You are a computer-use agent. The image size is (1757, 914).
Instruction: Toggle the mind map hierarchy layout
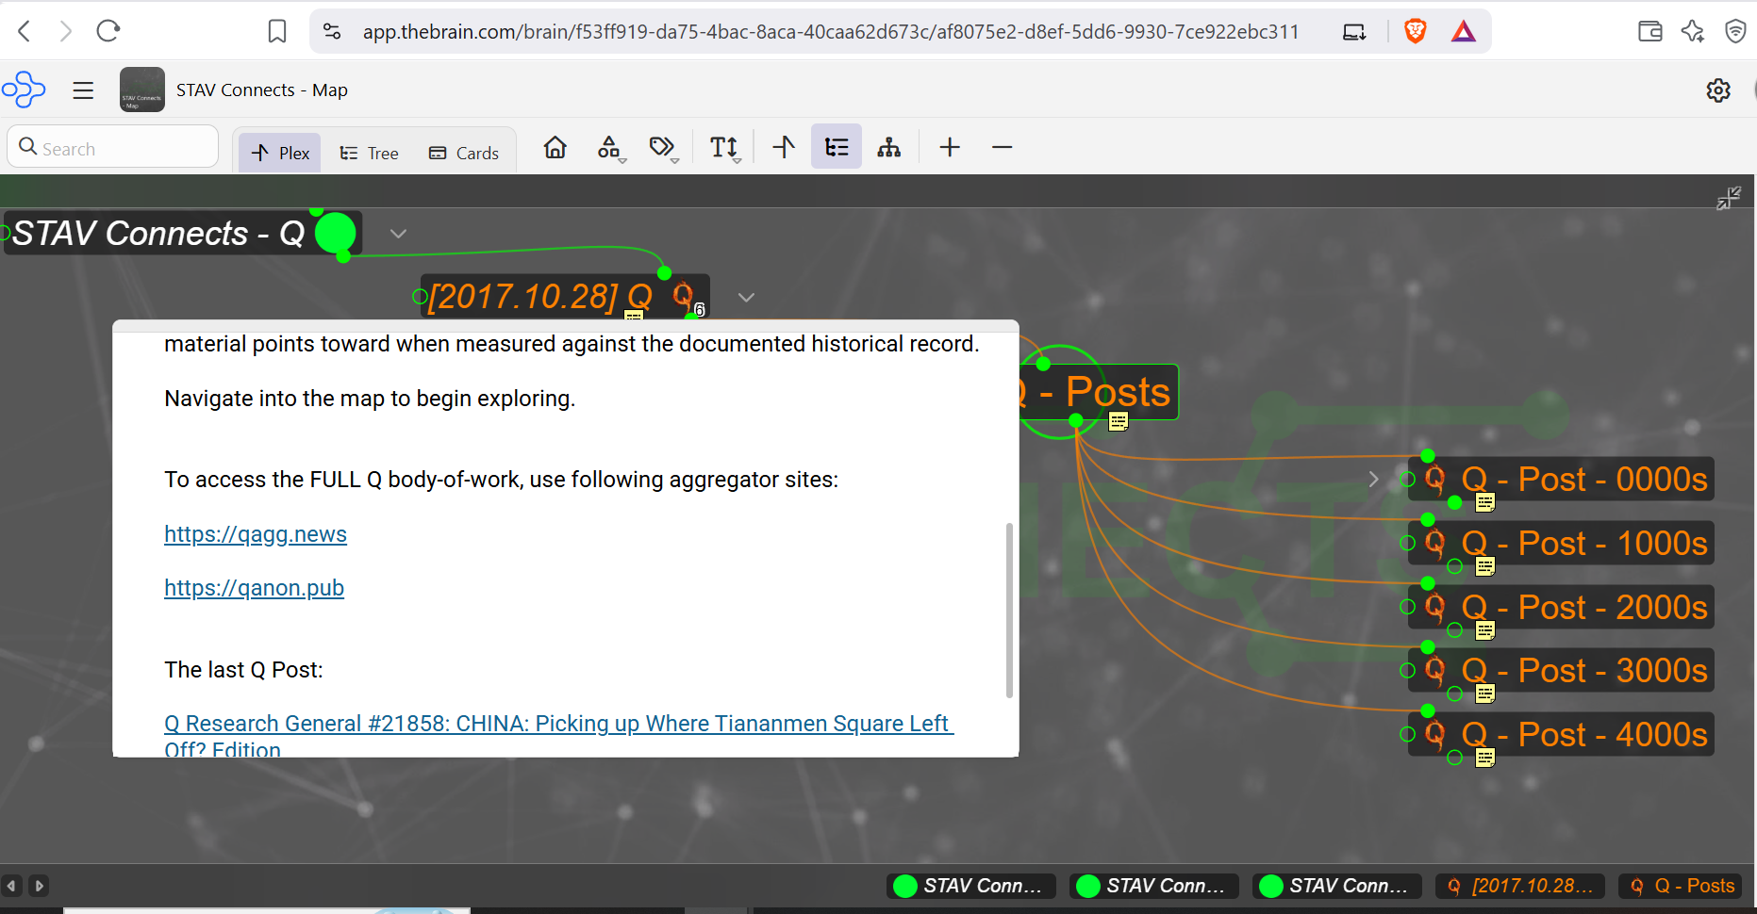click(x=888, y=147)
